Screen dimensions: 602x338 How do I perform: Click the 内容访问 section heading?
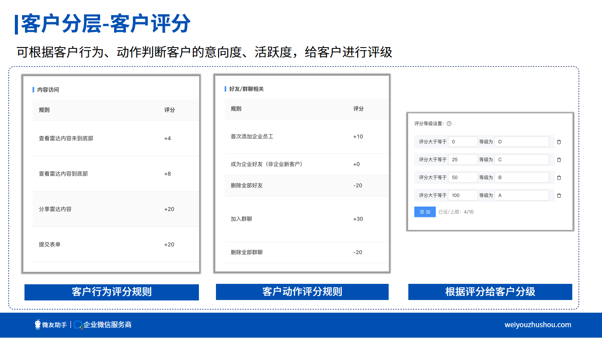pos(48,90)
